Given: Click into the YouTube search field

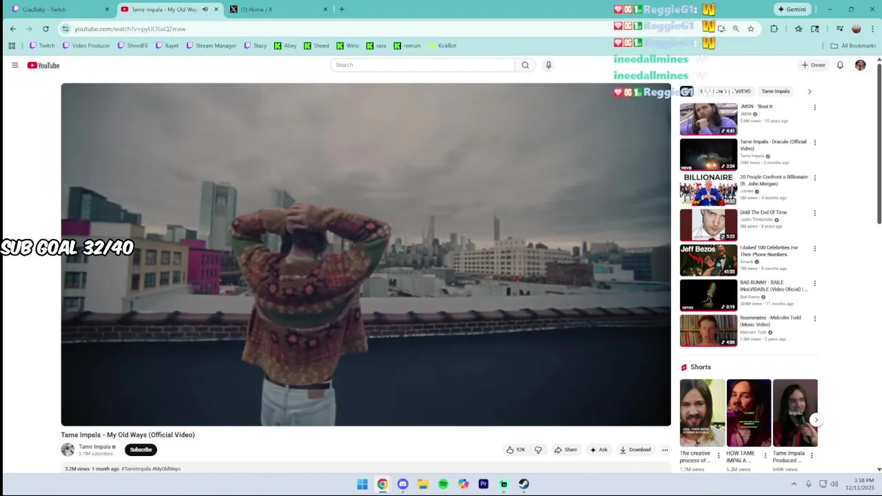Looking at the screenshot, I should 422,65.
